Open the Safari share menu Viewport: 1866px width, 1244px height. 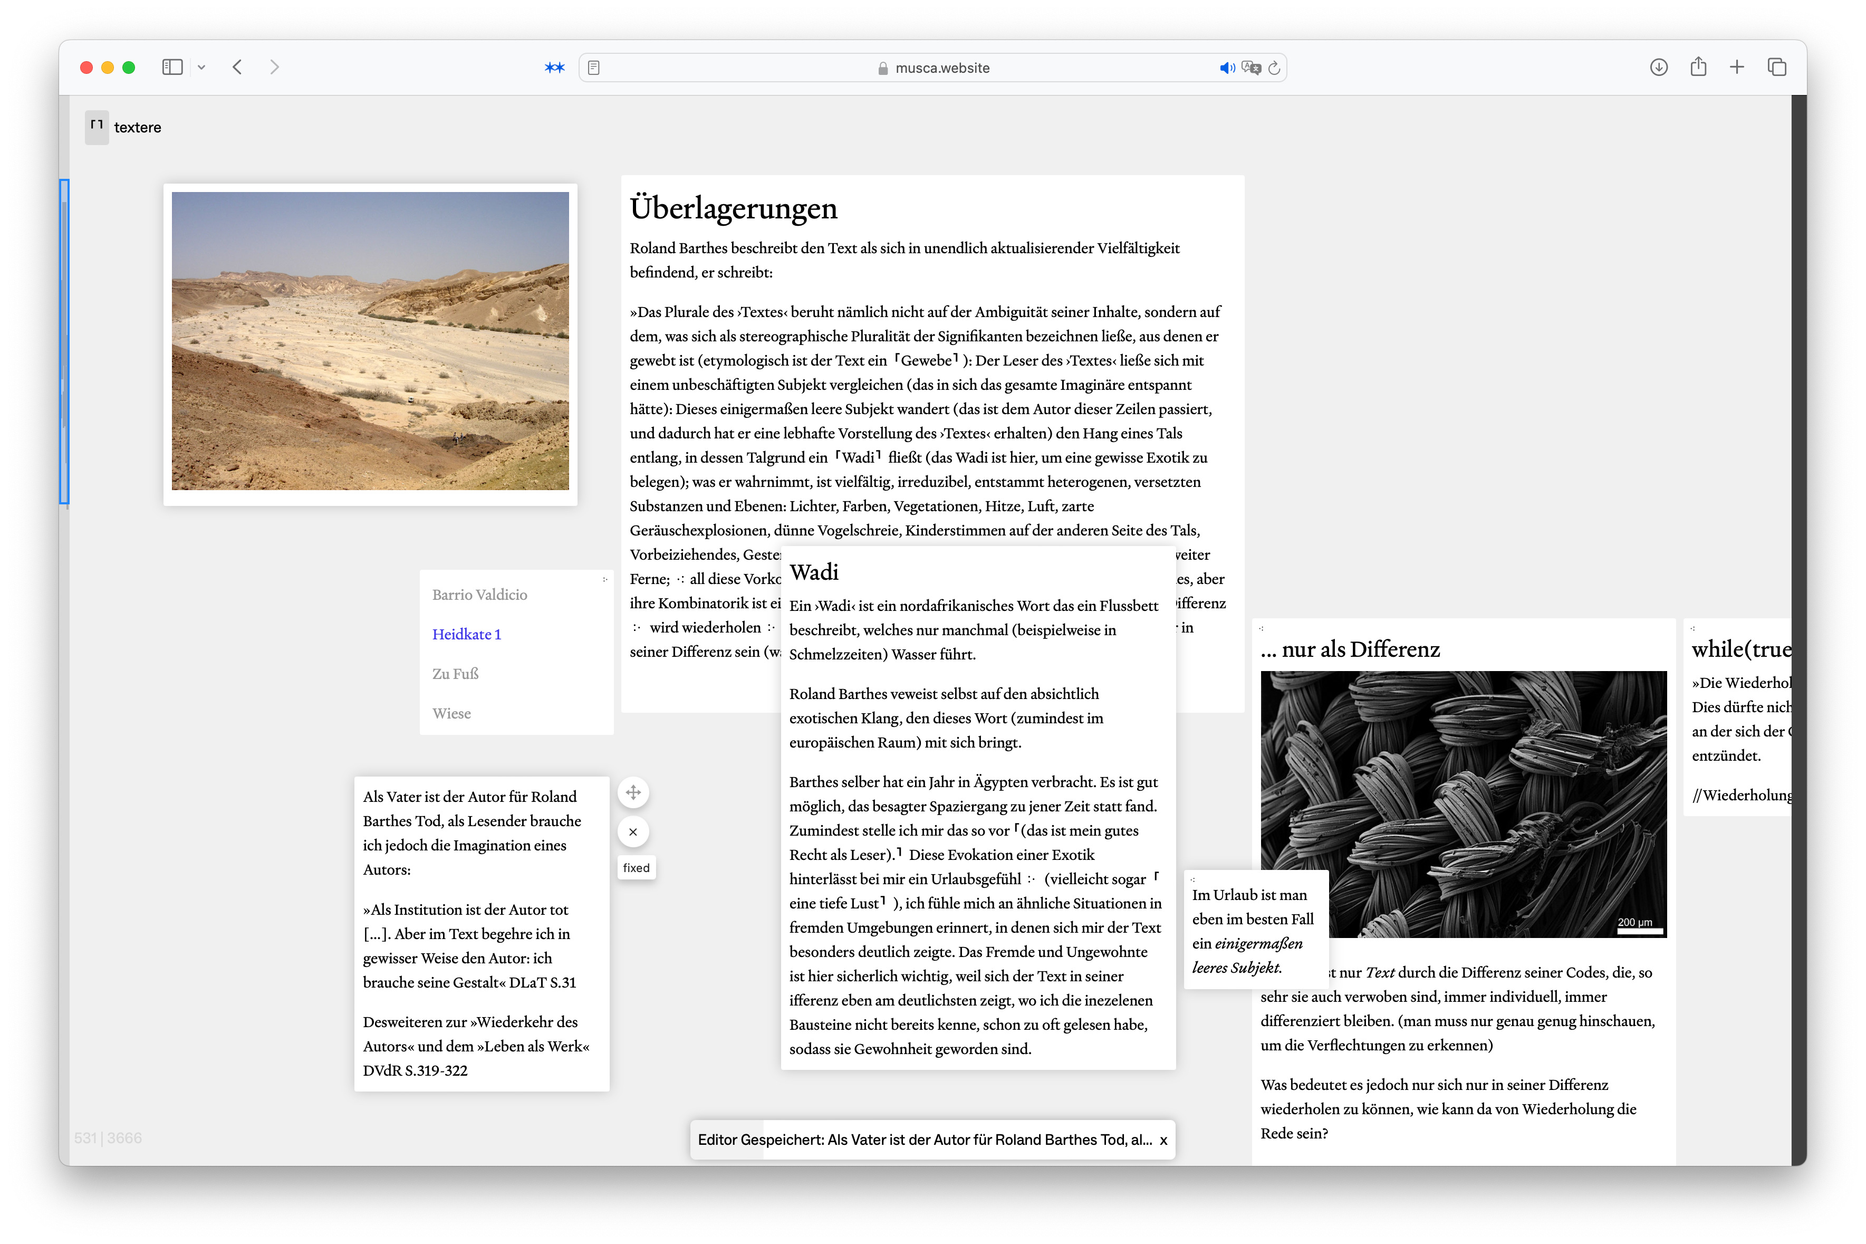(x=1698, y=68)
